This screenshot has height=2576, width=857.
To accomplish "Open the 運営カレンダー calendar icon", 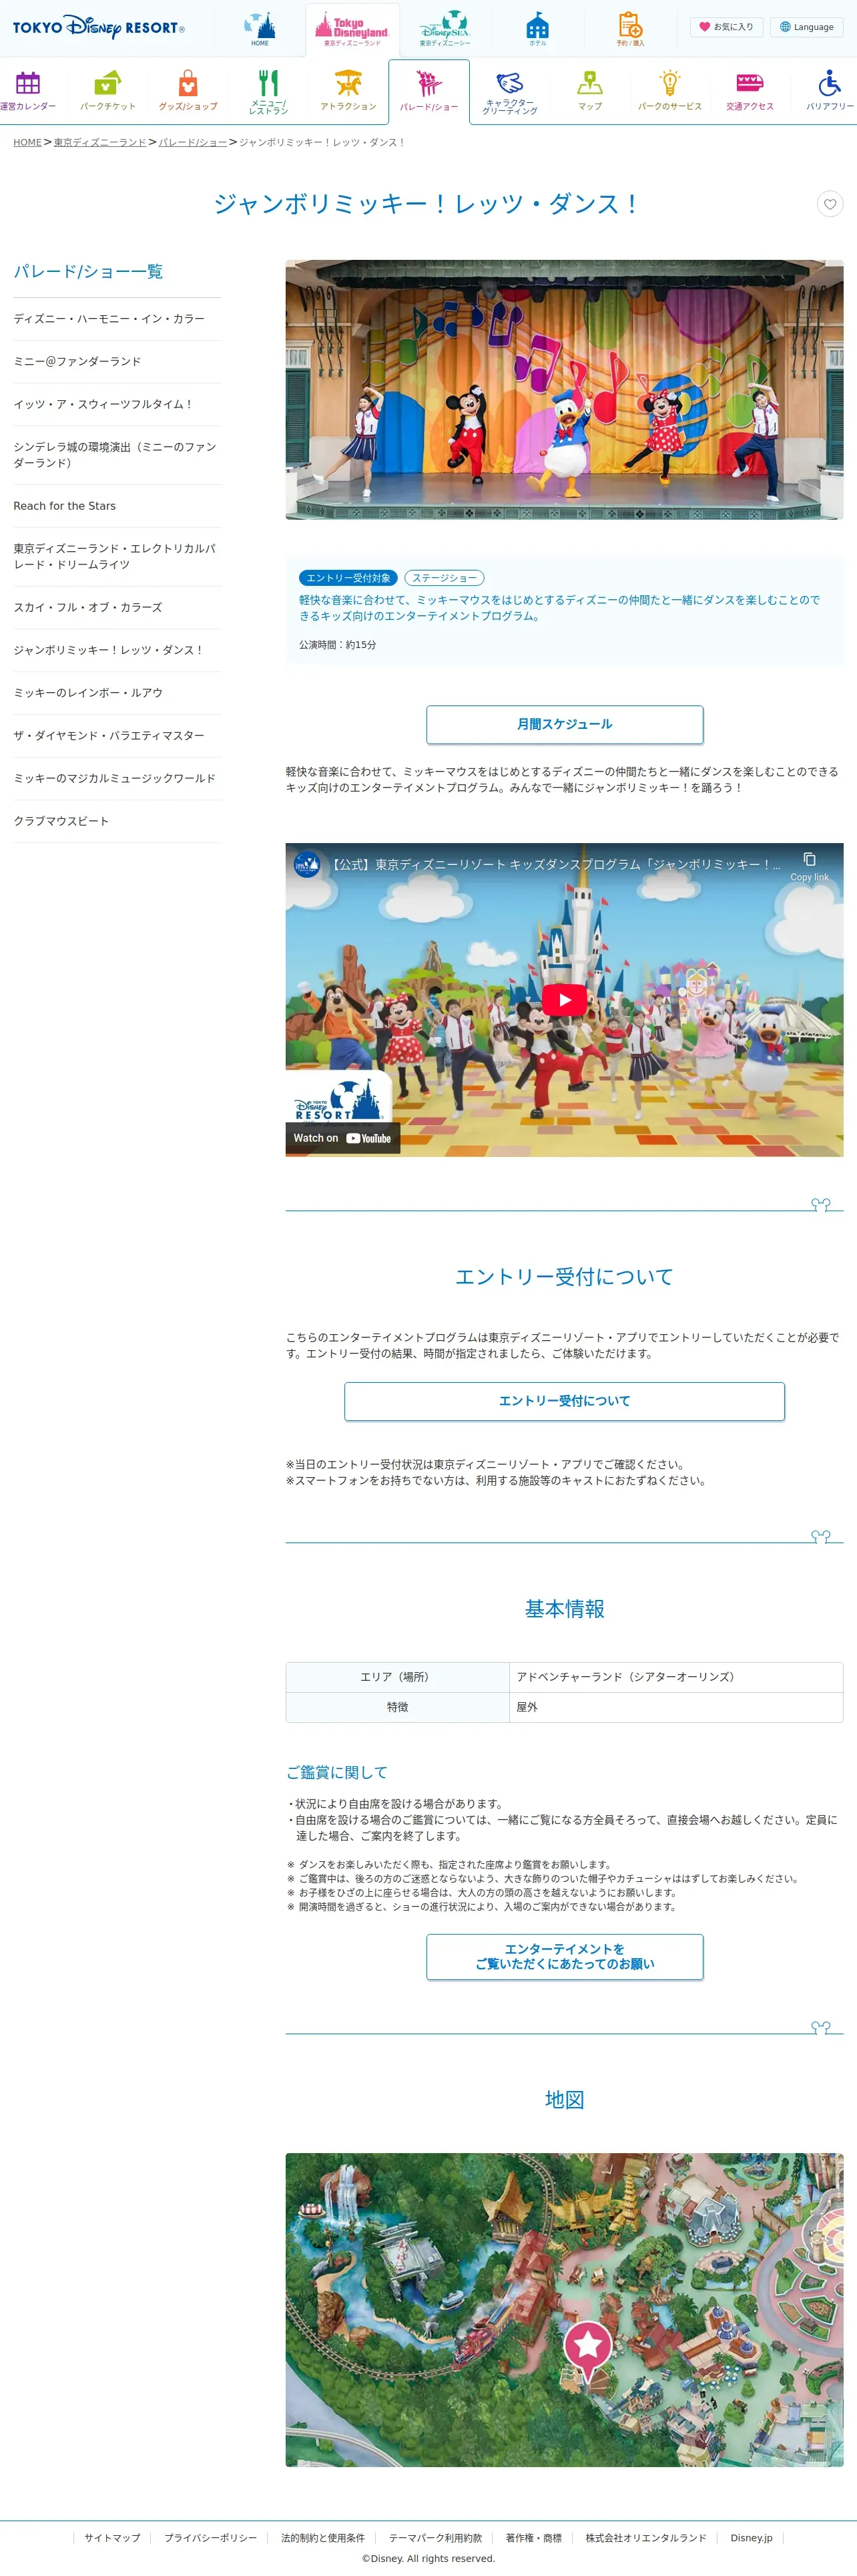I will pyautogui.click(x=28, y=90).
